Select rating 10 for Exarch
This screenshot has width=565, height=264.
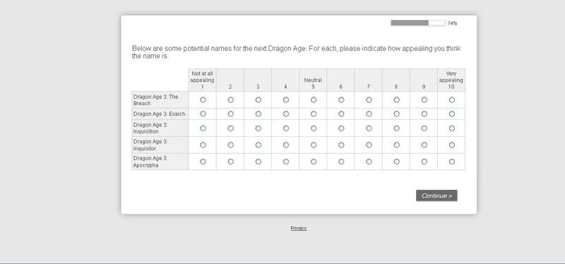(452, 114)
